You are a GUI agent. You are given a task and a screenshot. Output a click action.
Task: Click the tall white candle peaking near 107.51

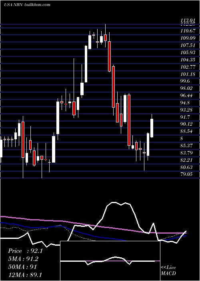(x=86, y=64)
